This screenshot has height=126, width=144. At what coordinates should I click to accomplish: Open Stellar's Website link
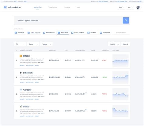click(x=22, y=116)
